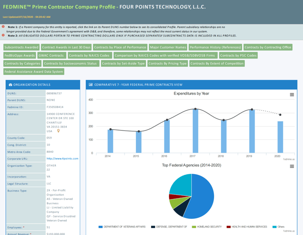Click the Metro Area Code value 8840
The width and height of the screenshot is (303, 235).
tap(50, 152)
